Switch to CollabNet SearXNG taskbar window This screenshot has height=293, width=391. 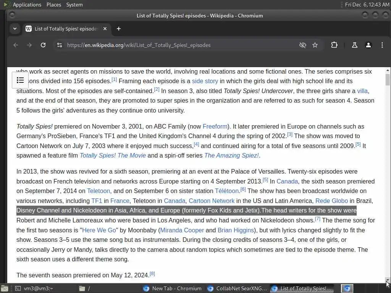point(238,288)
